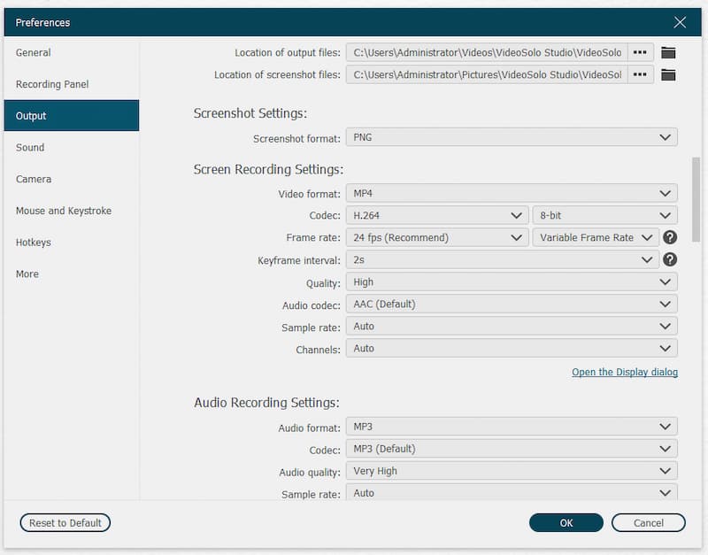Open the Sound settings tab
Image resolution: width=708 pixels, height=555 pixels.
coord(72,147)
